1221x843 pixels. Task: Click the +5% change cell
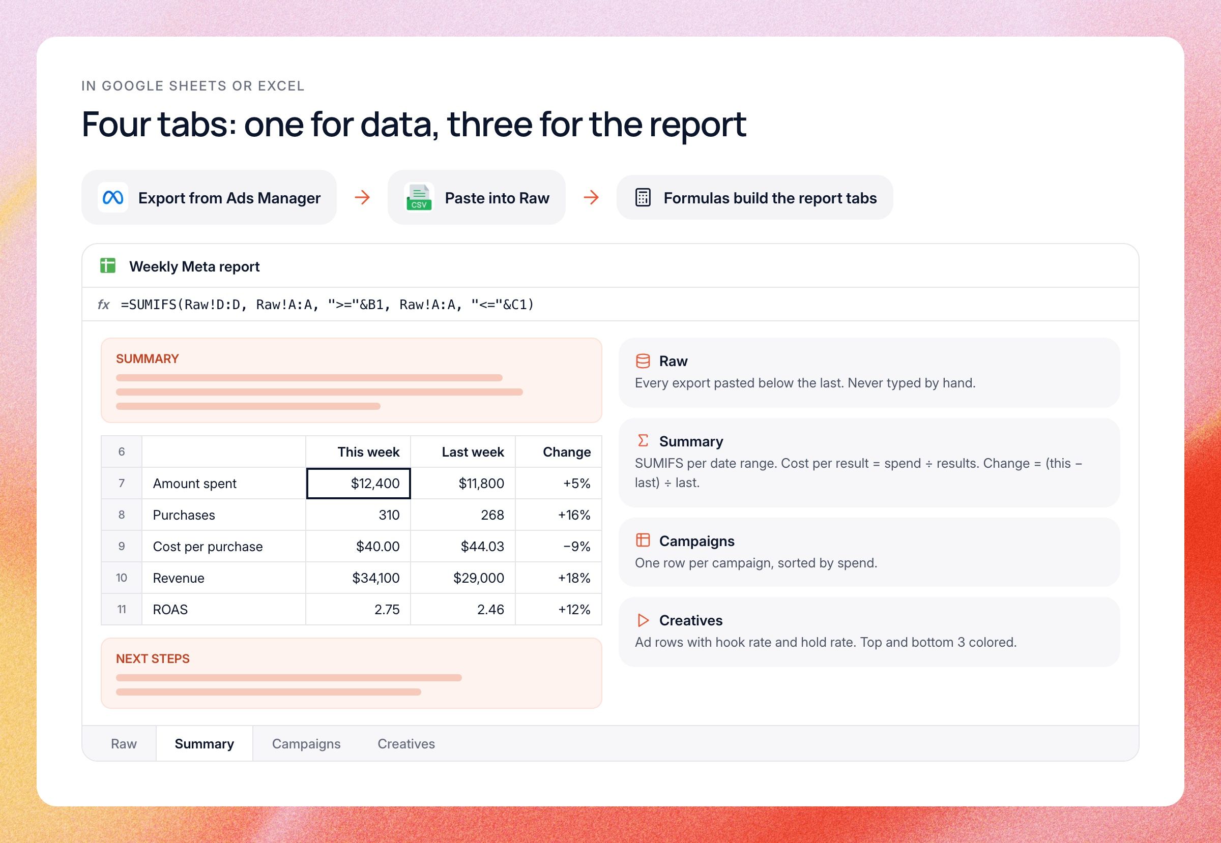click(559, 484)
